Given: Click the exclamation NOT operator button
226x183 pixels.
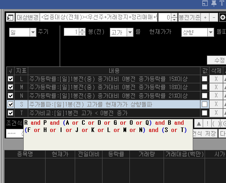Looking at the screenshot, I should [x=207, y=124].
